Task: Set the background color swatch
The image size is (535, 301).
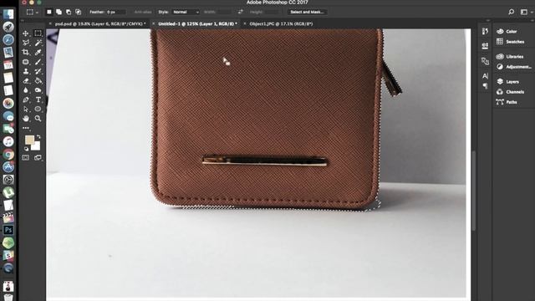Action: tap(37, 146)
